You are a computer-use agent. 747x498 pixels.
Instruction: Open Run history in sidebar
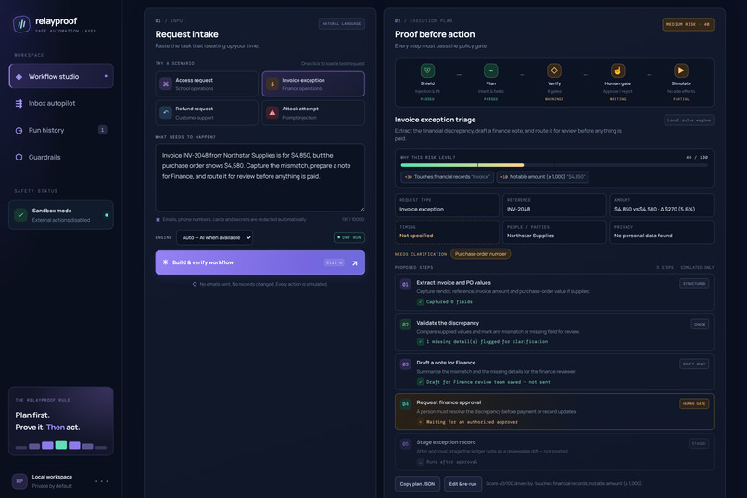pos(61,130)
